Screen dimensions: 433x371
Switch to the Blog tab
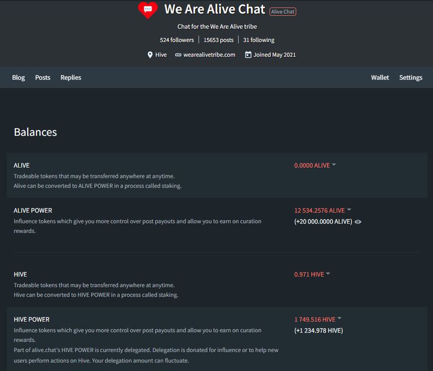(19, 78)
